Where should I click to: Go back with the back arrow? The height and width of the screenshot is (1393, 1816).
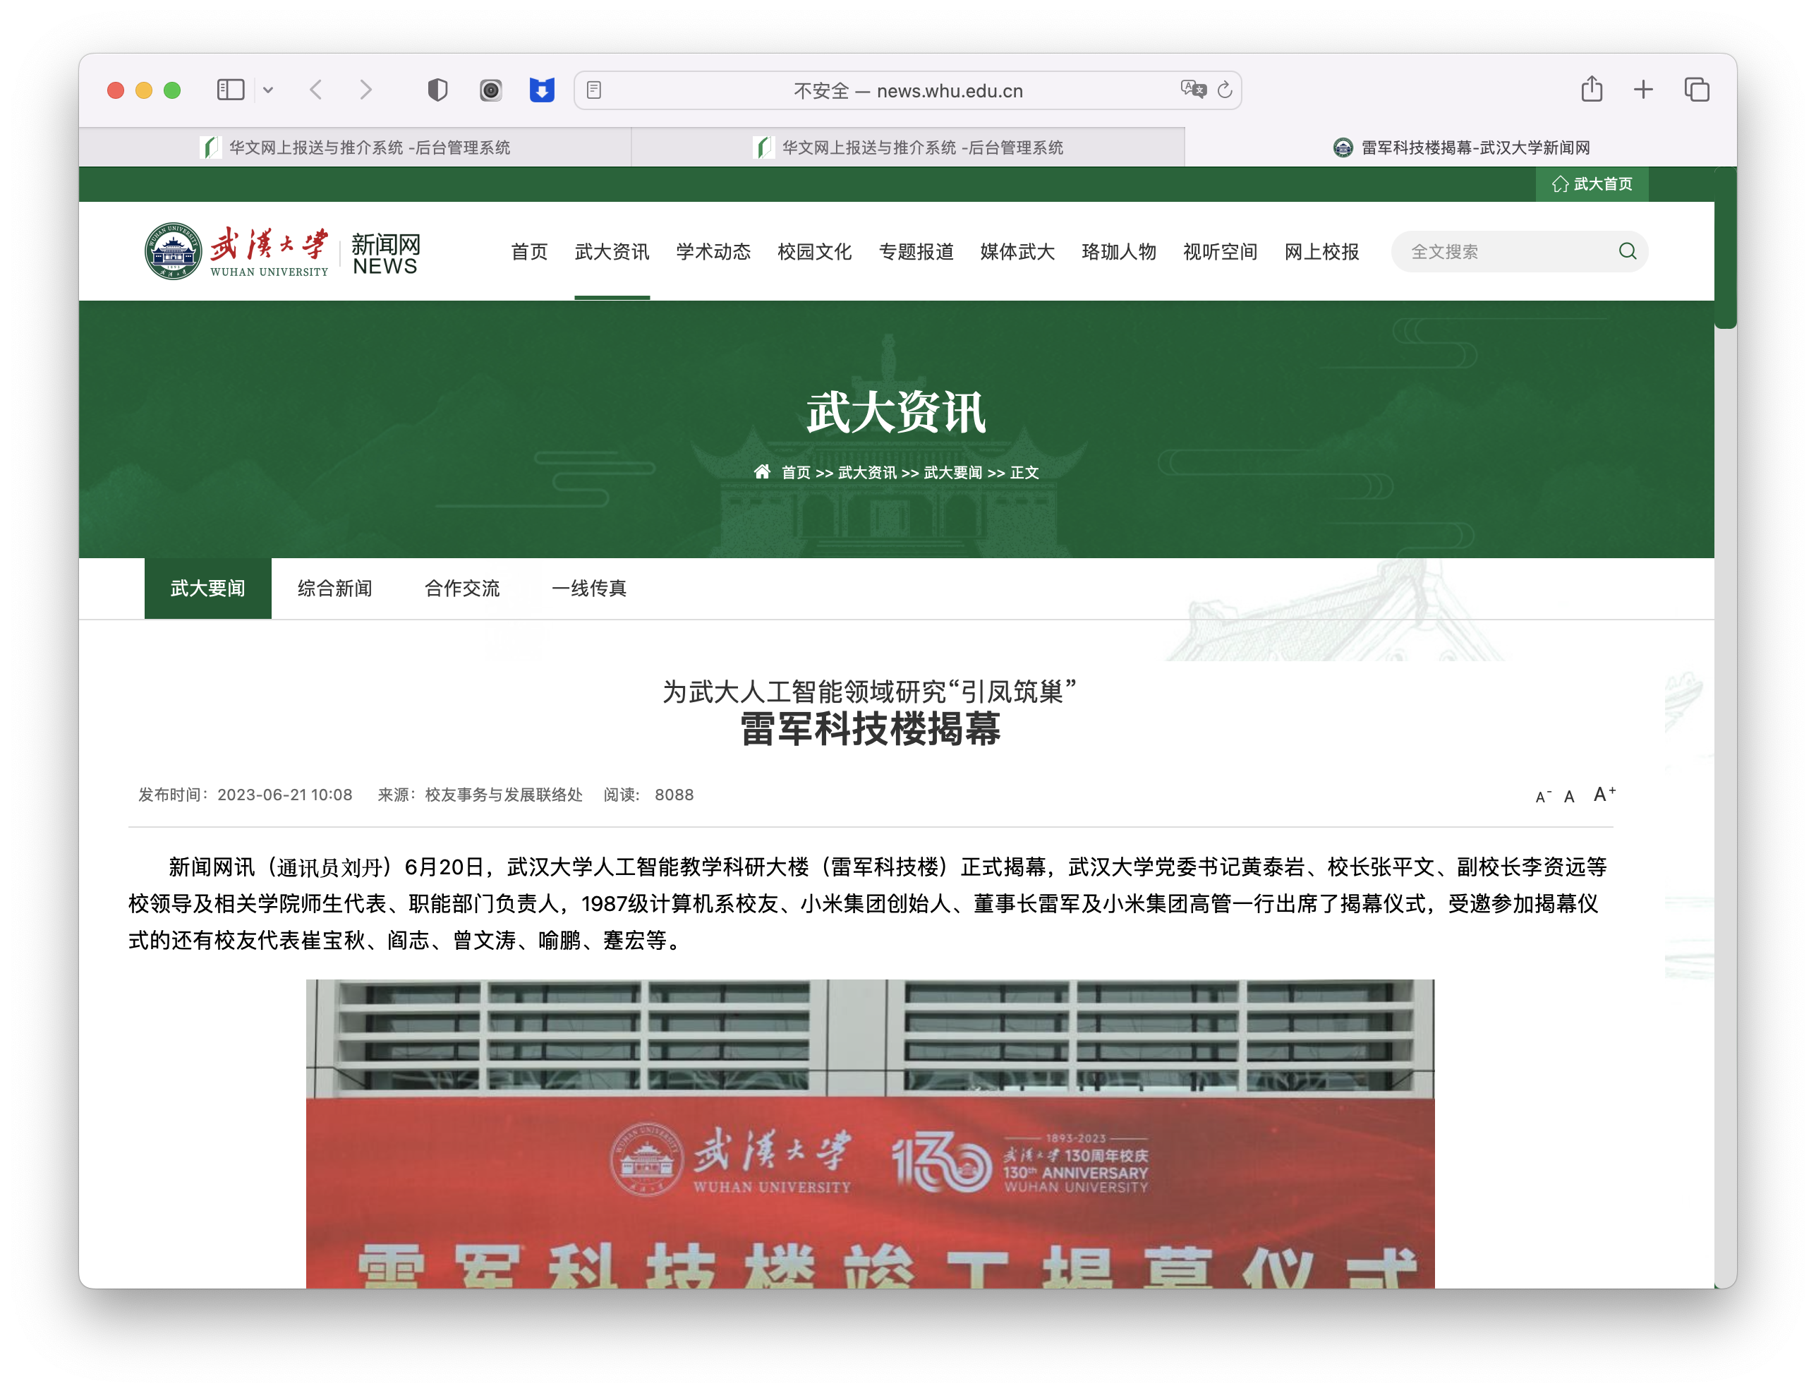point(316,90)
